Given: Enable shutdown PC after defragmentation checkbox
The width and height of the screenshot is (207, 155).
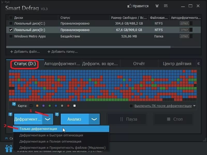Looking at the screenshot, I should click(131, 106).
